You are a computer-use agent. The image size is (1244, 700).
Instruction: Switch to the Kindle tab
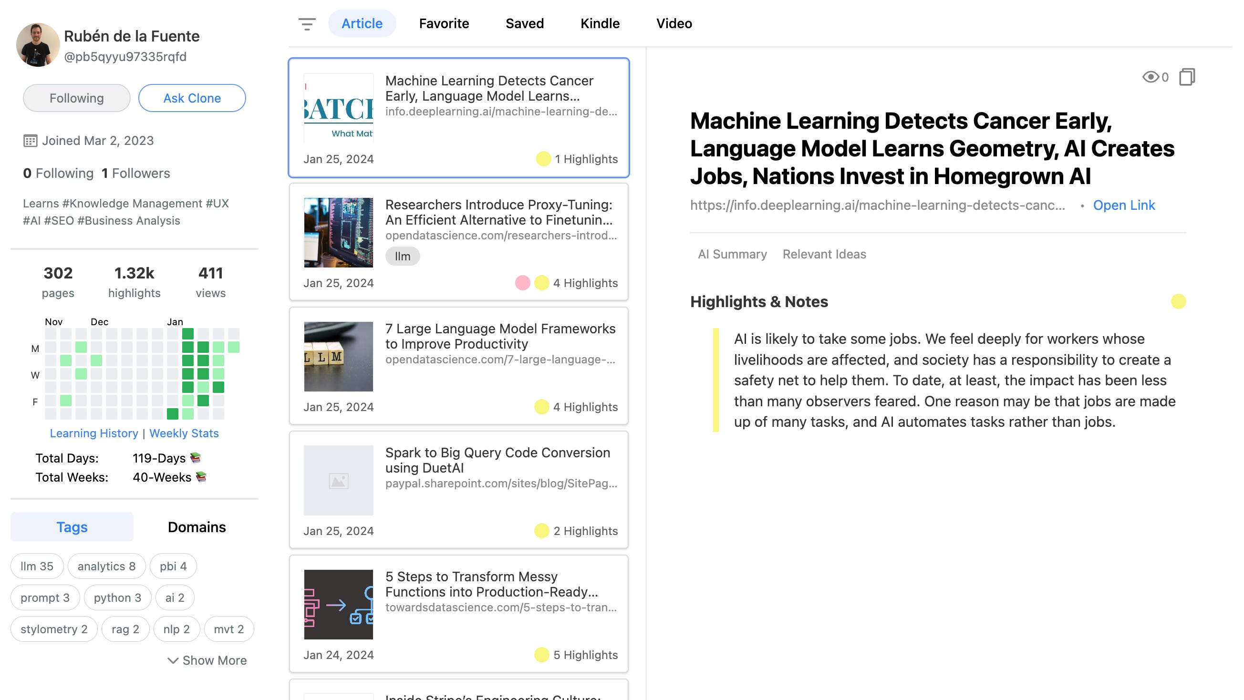coord(600,23)
